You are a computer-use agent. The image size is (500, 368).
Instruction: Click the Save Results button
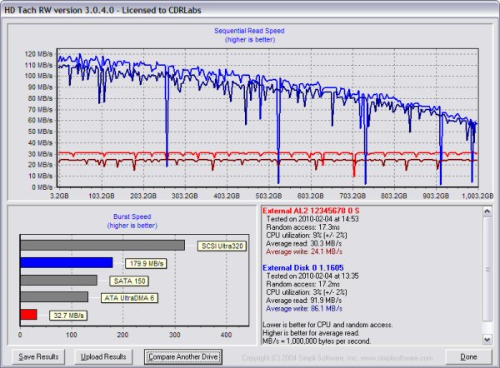pos(37,356)
